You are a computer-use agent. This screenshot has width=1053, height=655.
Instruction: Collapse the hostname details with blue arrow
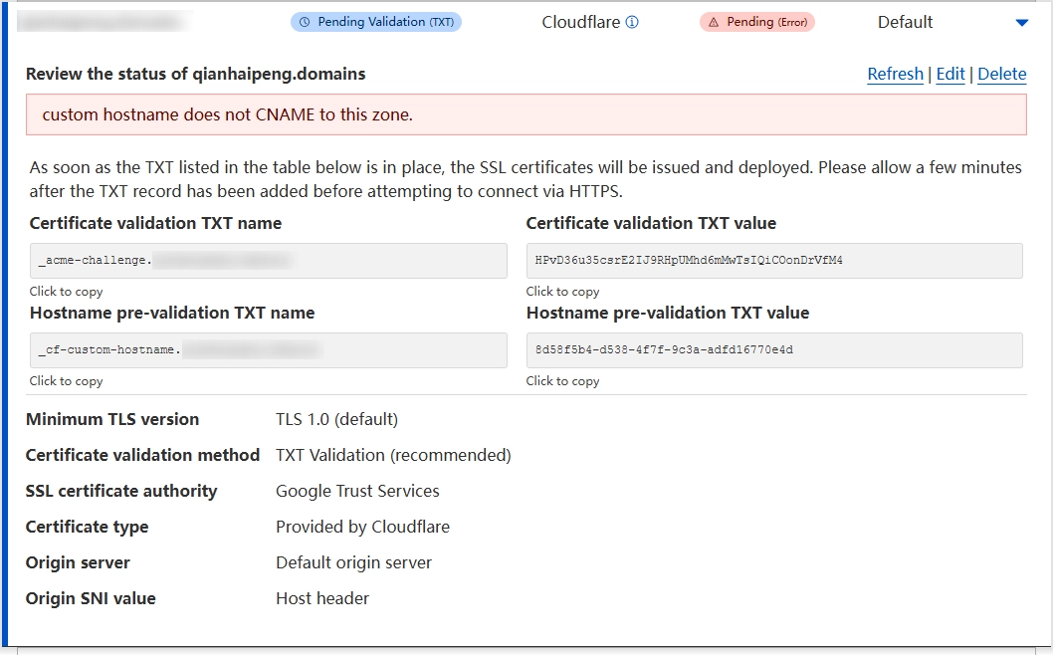(x=1021, y=23)
